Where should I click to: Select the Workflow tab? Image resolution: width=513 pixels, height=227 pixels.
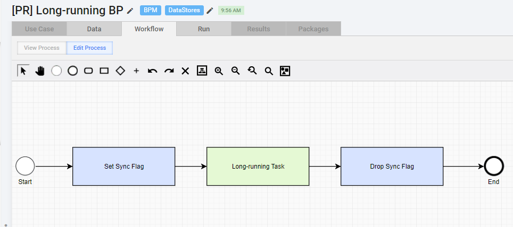[x=149, y=29]
